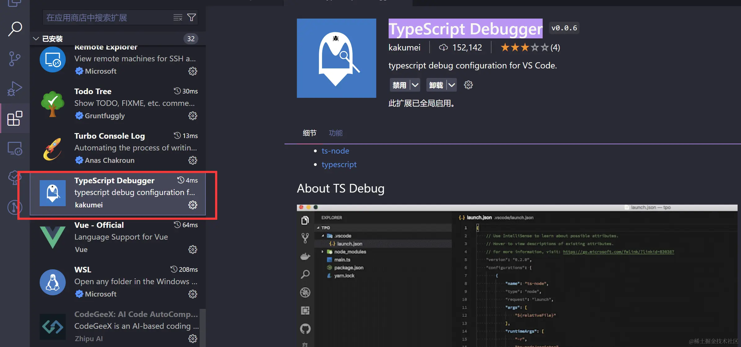This screenshot has height=347, width=741.
Task: Click the 禁用 (Disable) button
Action: pyautogui.click(x=399, y=85)
